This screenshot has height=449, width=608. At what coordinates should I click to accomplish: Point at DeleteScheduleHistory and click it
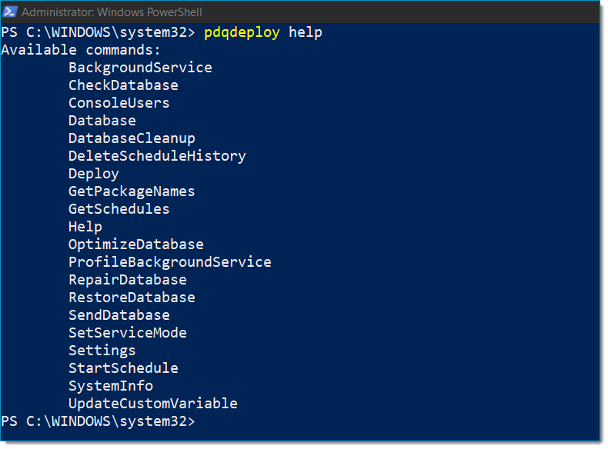pos(157,156)
